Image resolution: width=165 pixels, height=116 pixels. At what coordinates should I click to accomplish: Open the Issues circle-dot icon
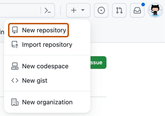pyautogui.click(x=101, y=10)
